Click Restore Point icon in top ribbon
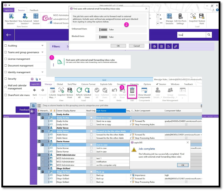Image resolution: width=224 pixels, height=191 pixels. pos(202,16)
